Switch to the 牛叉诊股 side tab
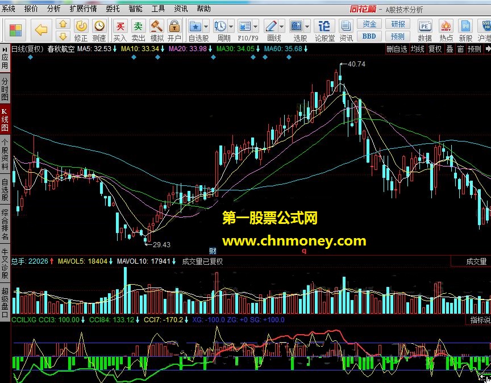 [5, 263]
